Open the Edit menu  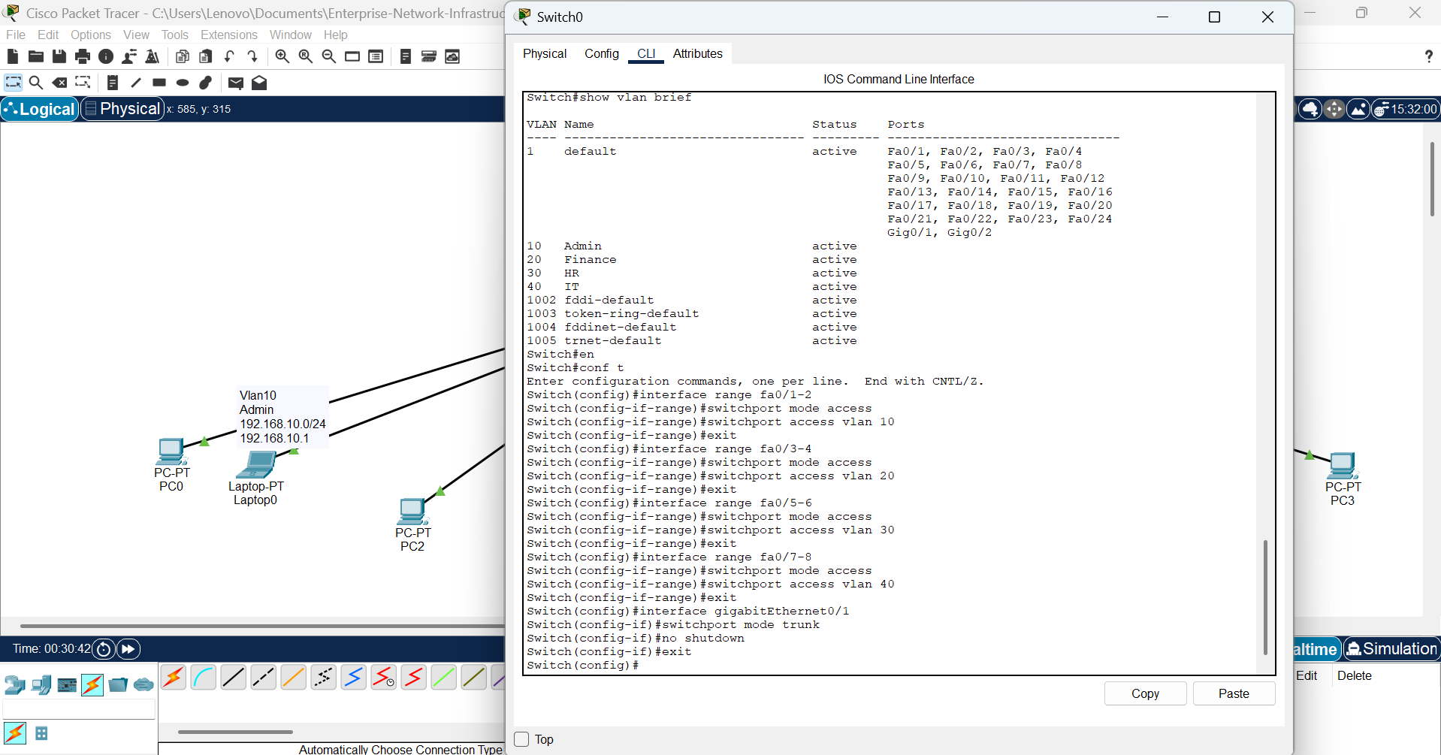[48, 35]
